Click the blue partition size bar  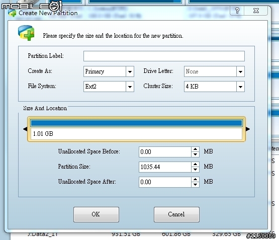click(x=136, y=123)
